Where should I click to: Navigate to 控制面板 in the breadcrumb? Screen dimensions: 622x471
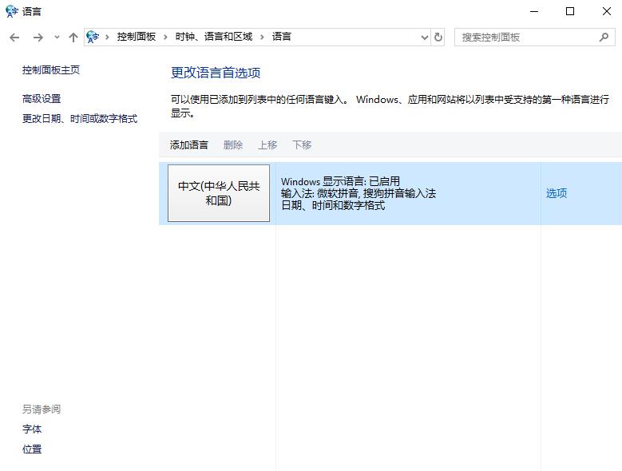click(136, 38)
